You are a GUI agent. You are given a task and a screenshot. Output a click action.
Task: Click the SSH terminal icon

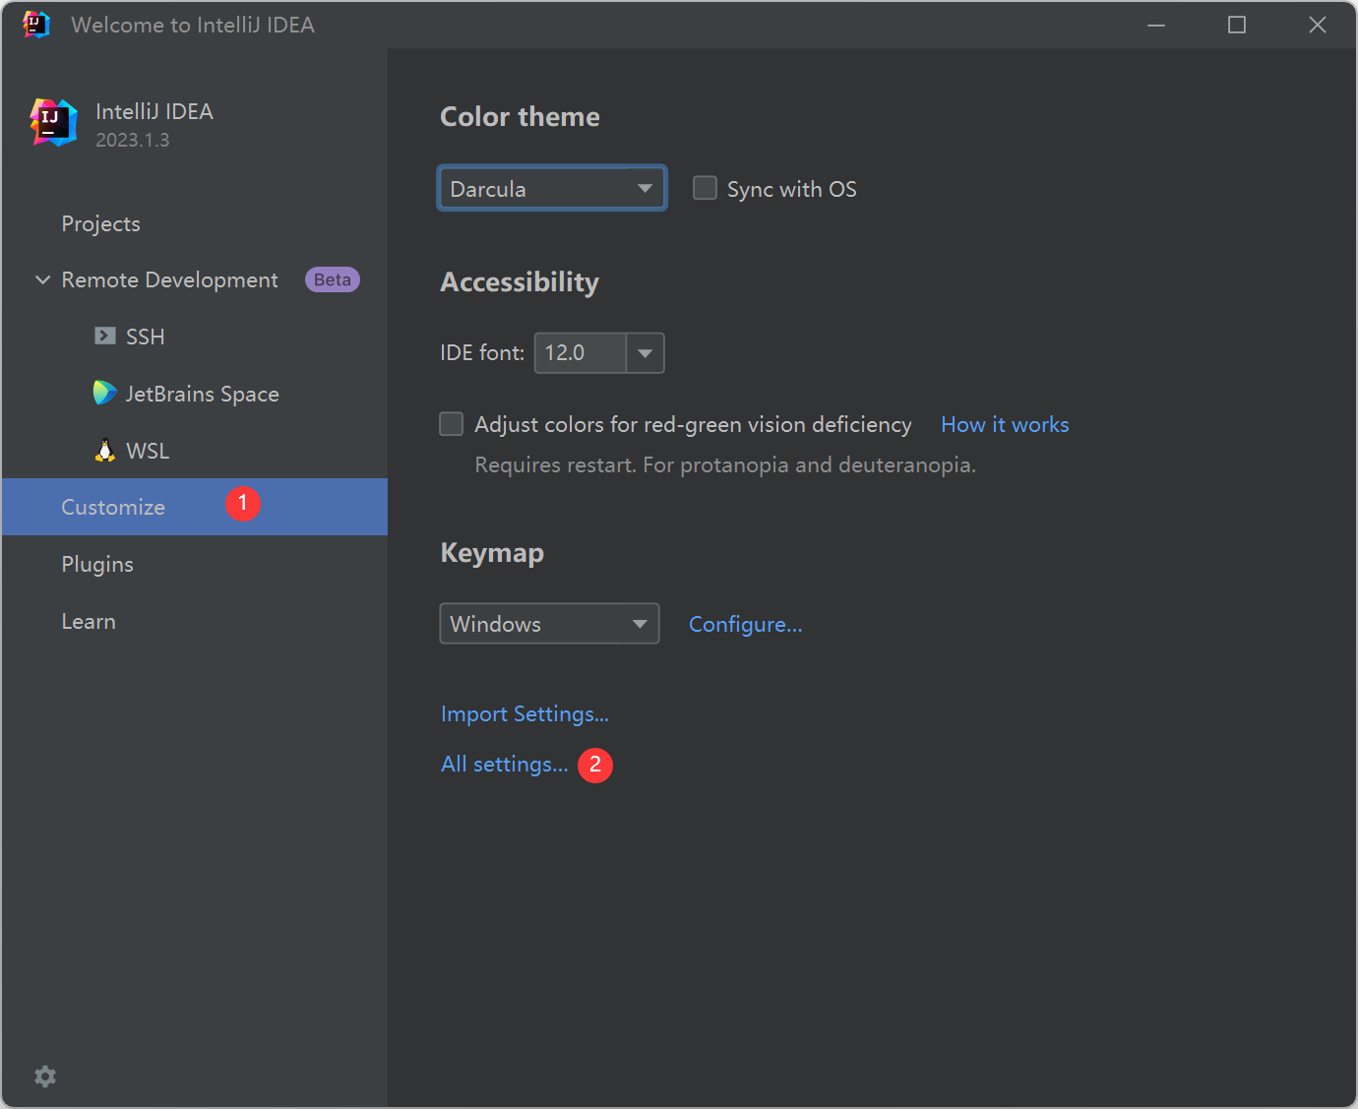105,337
